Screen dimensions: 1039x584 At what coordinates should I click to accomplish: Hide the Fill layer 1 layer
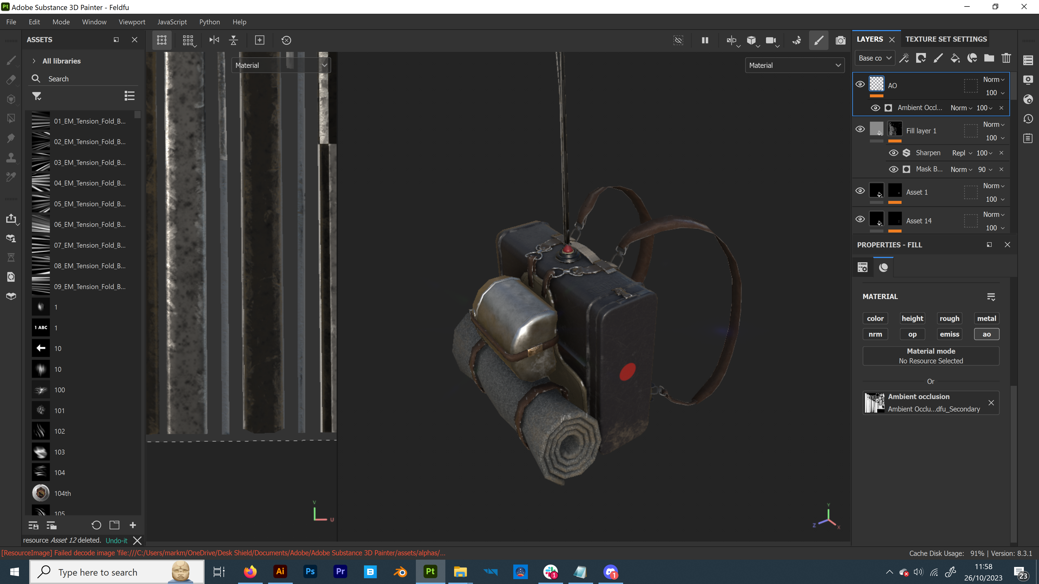tap(860, 130)
